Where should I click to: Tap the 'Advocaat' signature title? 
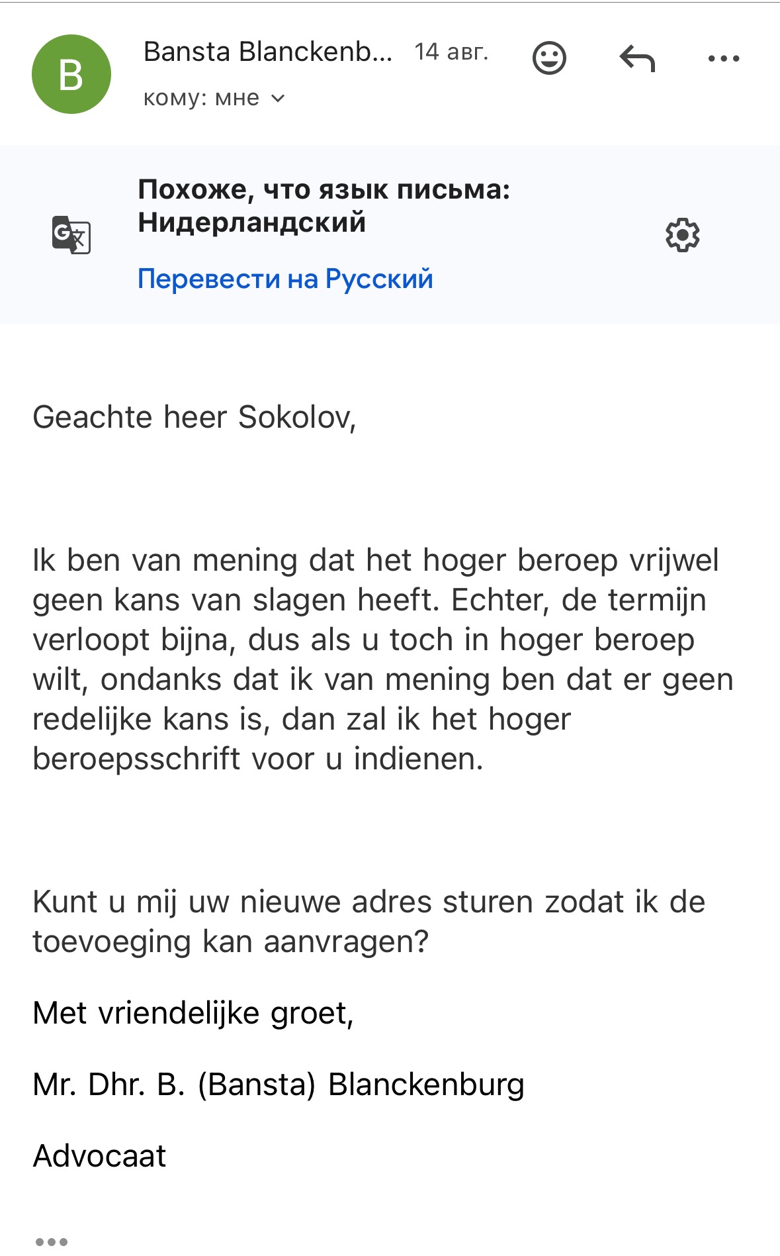click(x=100, y=1156)
